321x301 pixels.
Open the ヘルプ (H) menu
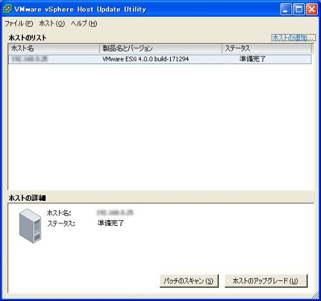click(84, 23)
